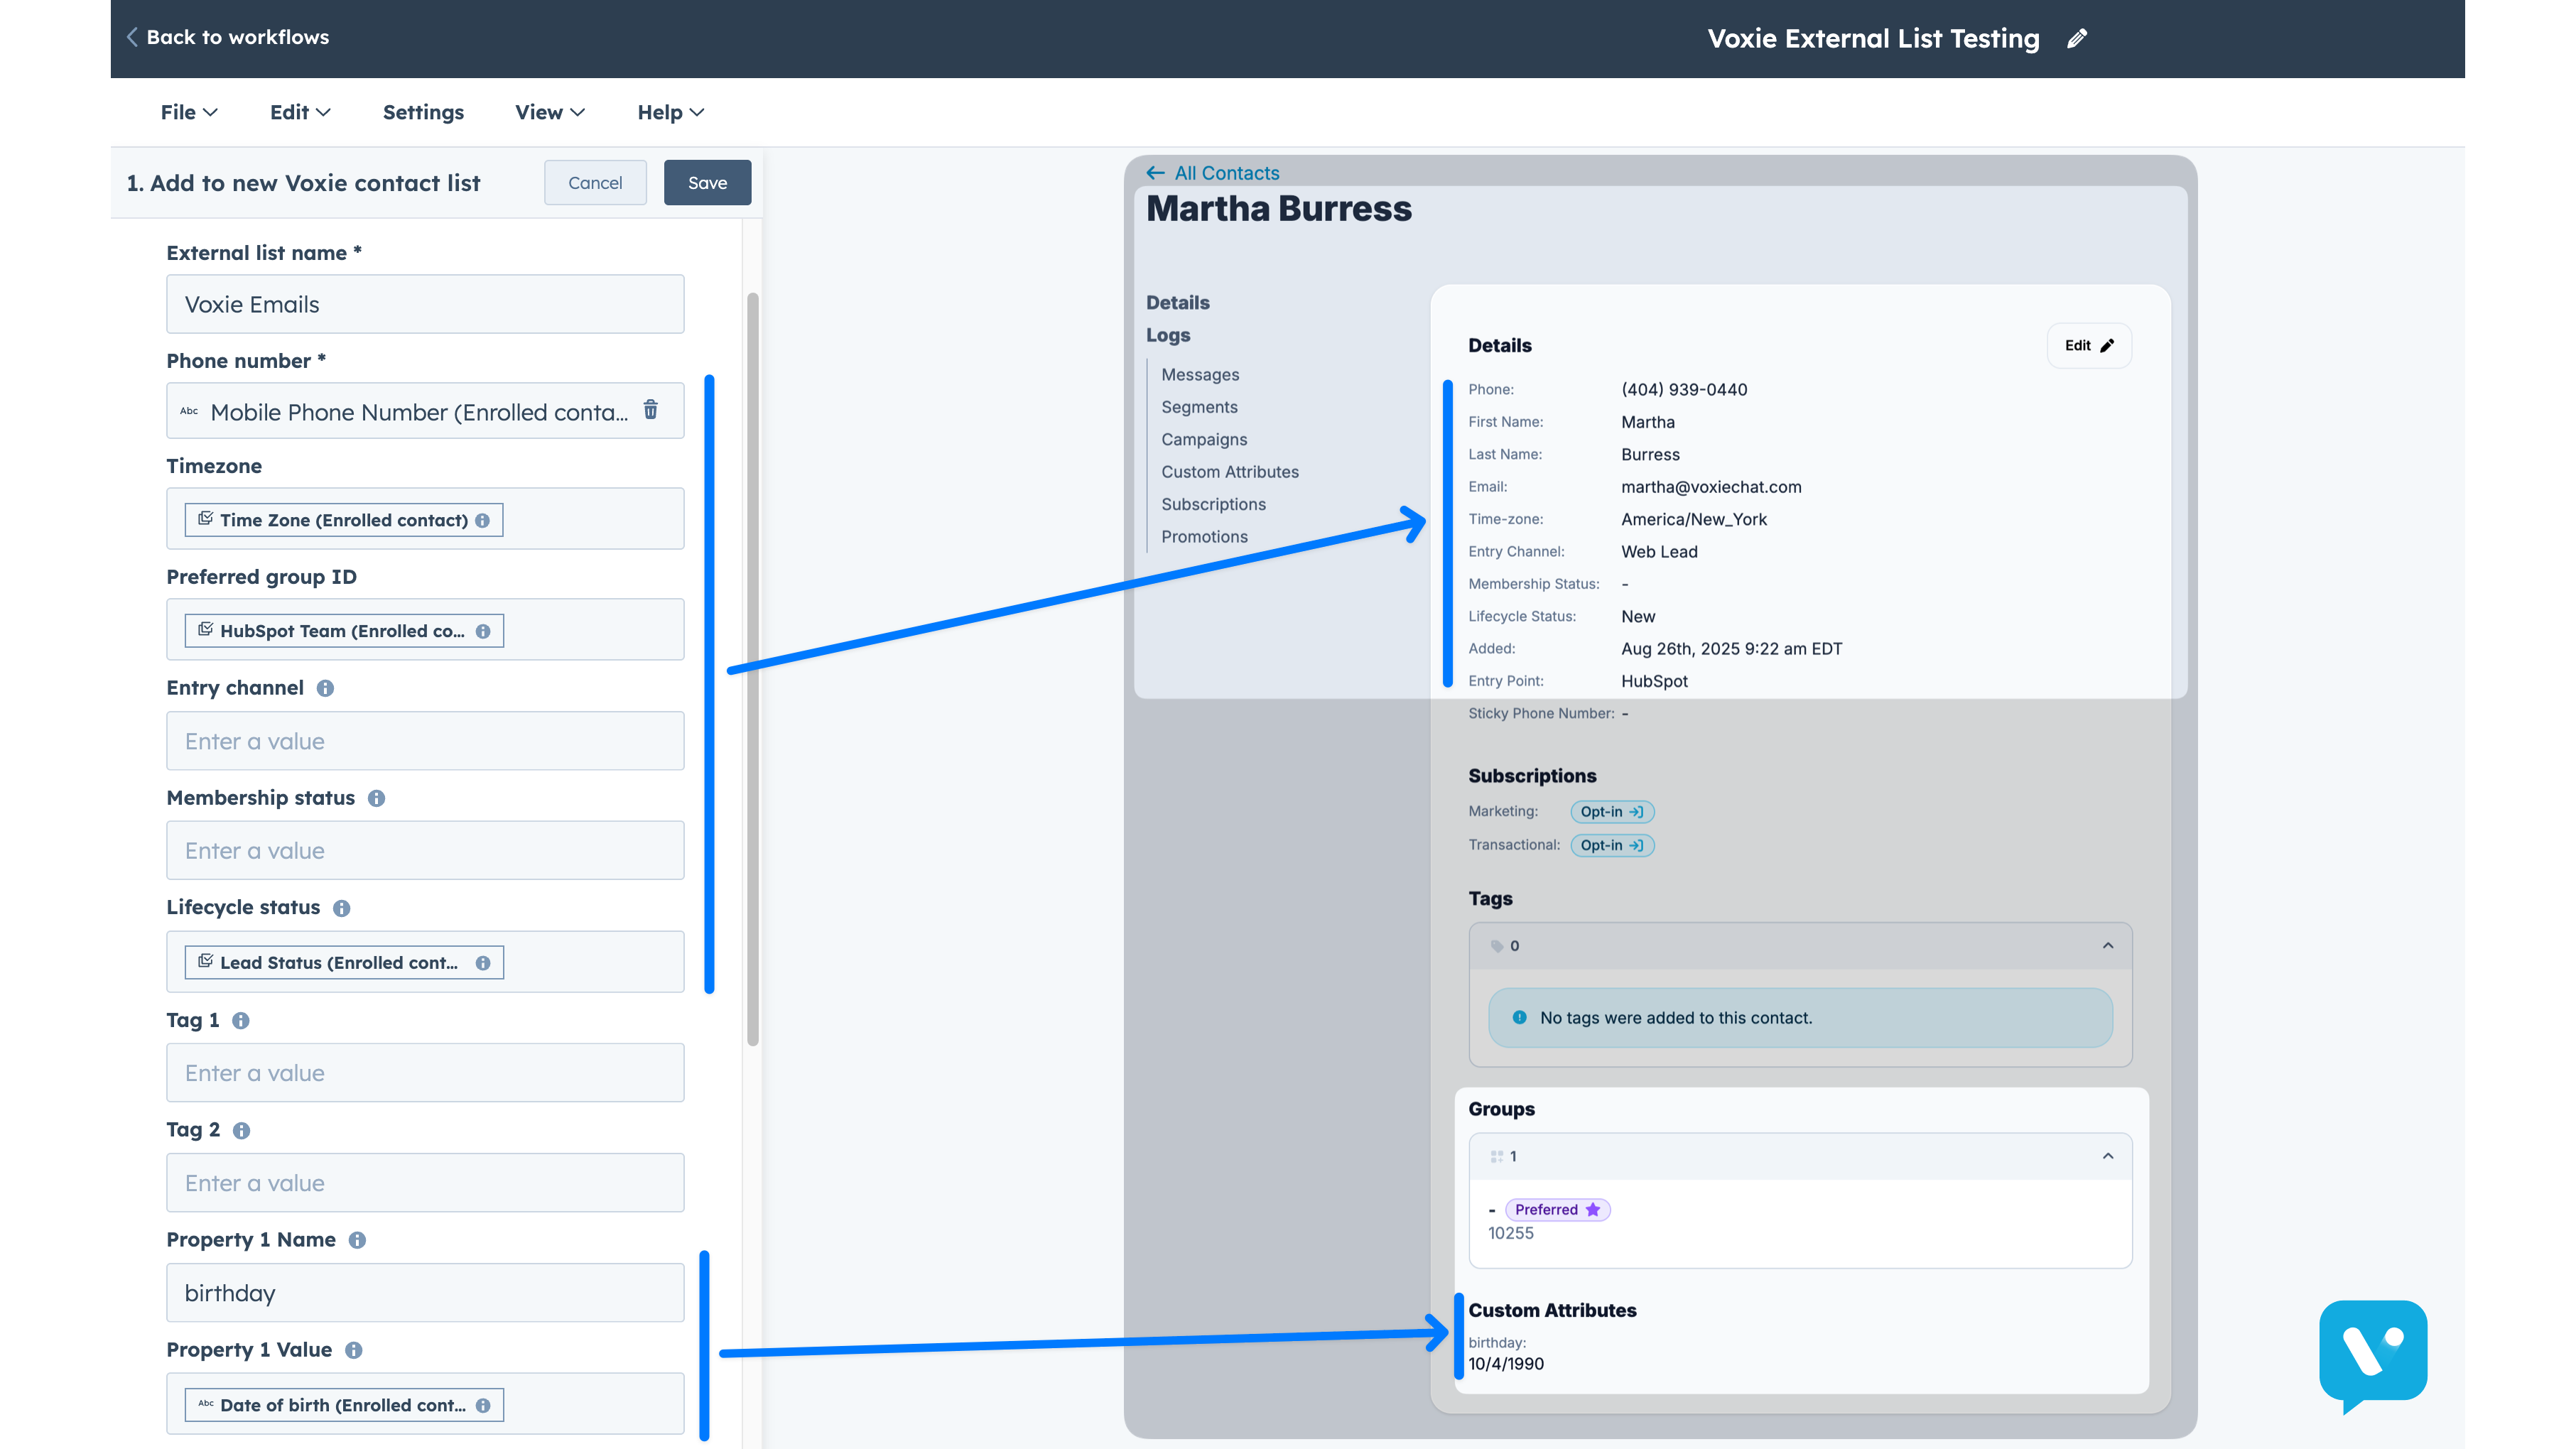Screen dimensions: 2576x1449
Task: Open the View menu
Action: (x=550, y=112)
